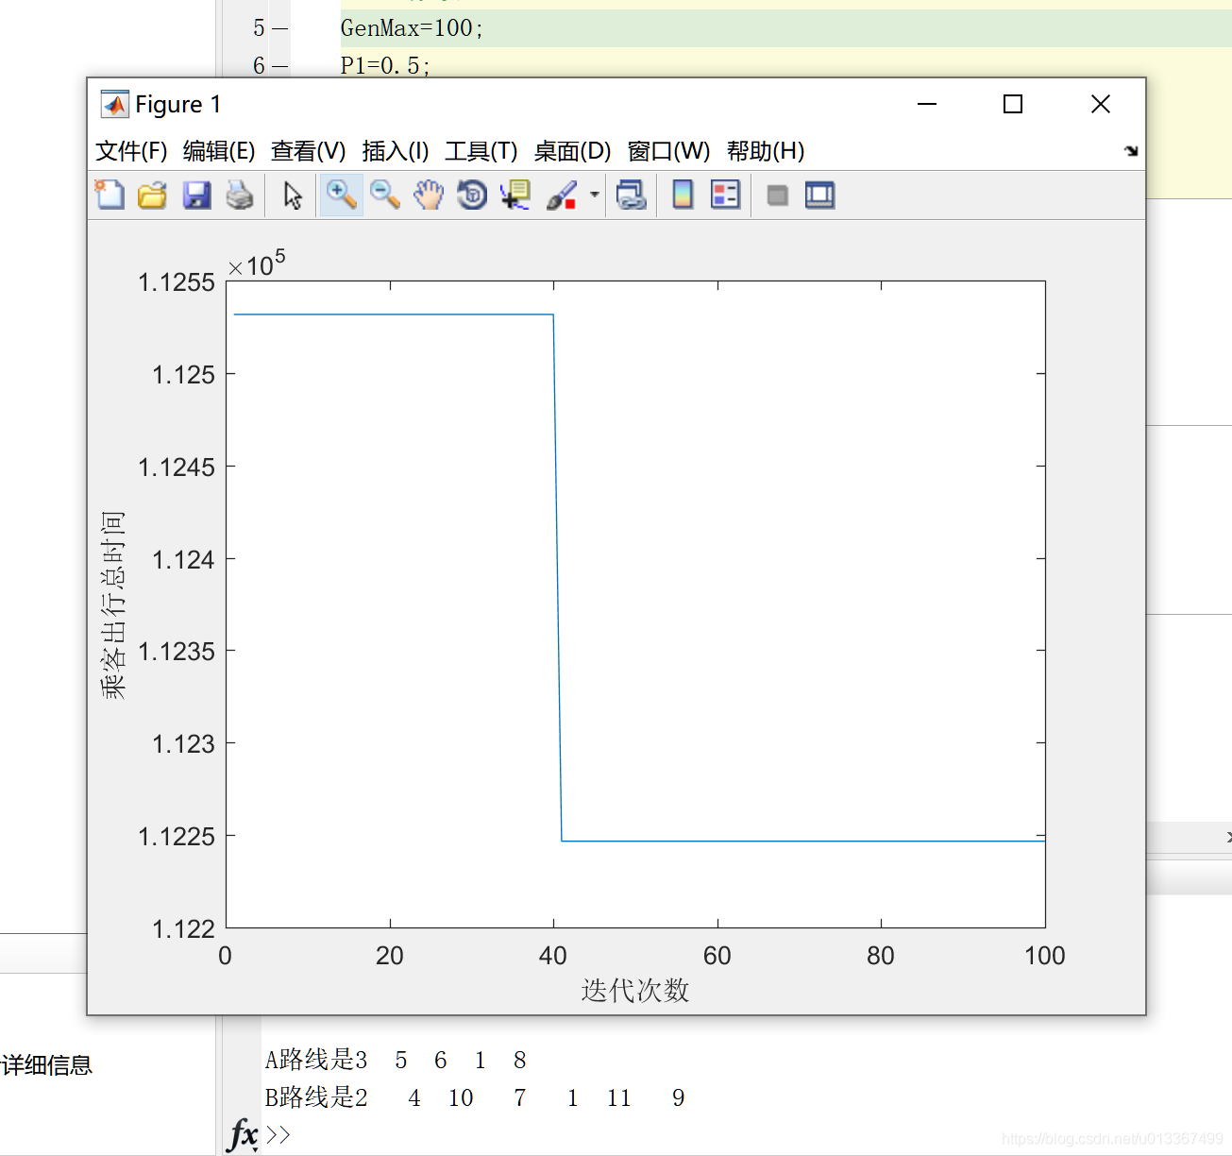
Task: Create a new figure using toolbar icon
Action: (x=110, y=195)
